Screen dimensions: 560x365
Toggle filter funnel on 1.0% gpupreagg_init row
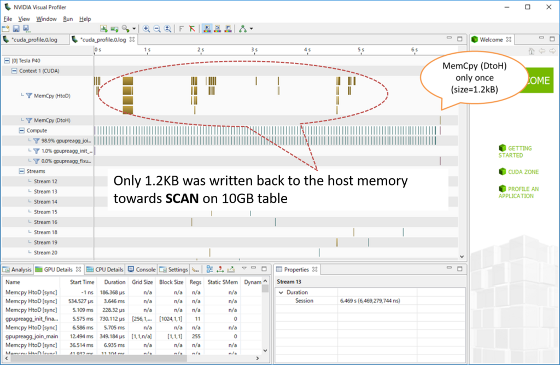point(36,151)
